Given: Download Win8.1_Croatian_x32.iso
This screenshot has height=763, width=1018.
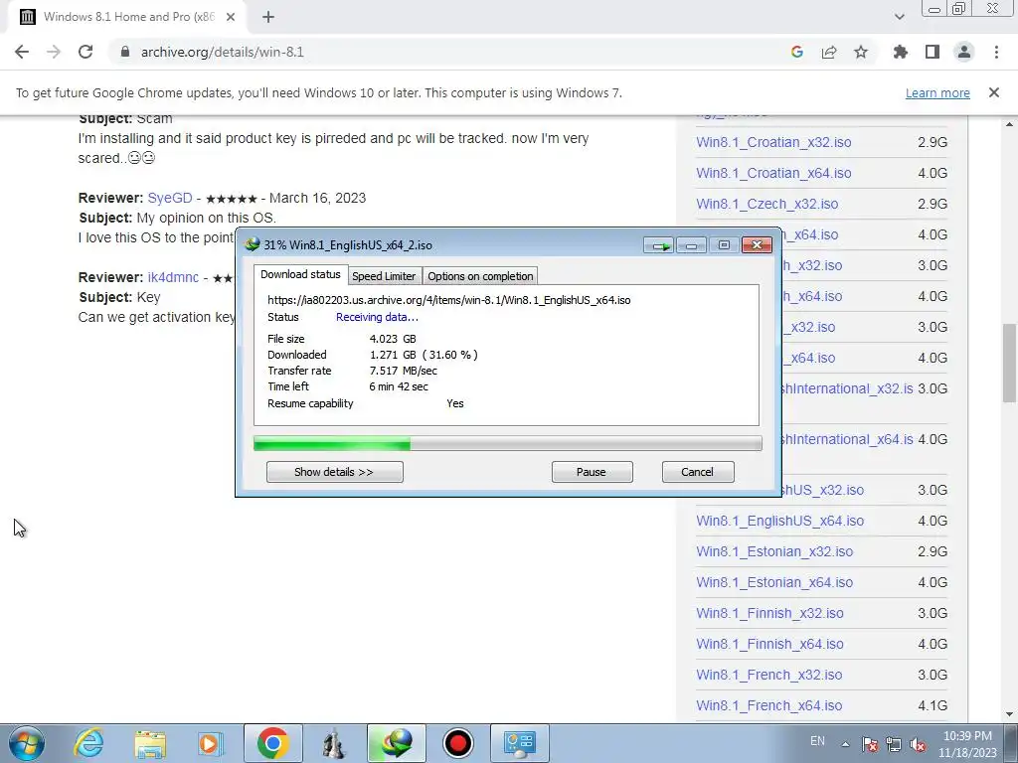Looking at the screenshot, I should coord(773,142).
